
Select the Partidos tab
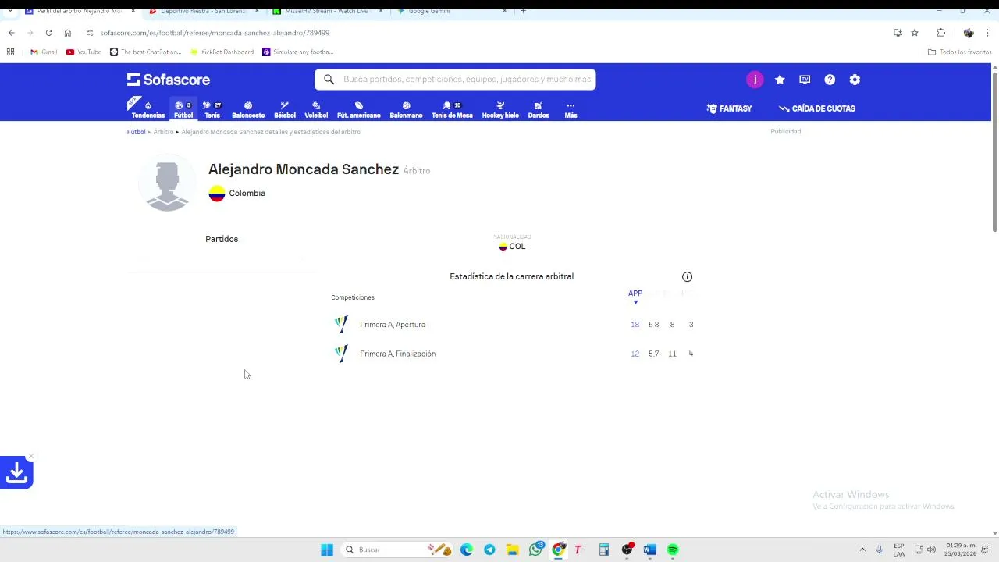click(222, 239)
